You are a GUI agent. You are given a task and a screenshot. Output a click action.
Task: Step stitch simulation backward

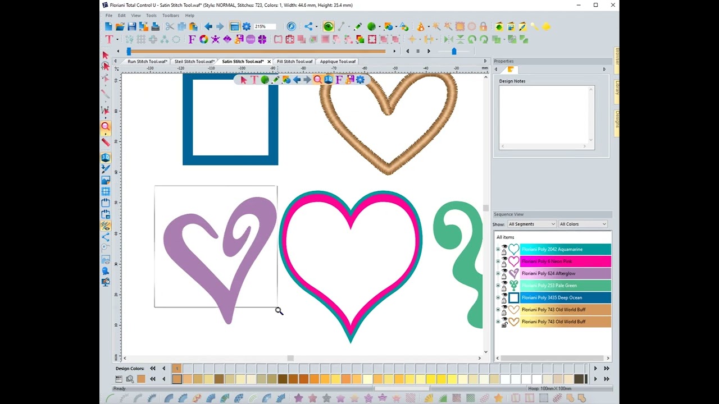point(408,51)
